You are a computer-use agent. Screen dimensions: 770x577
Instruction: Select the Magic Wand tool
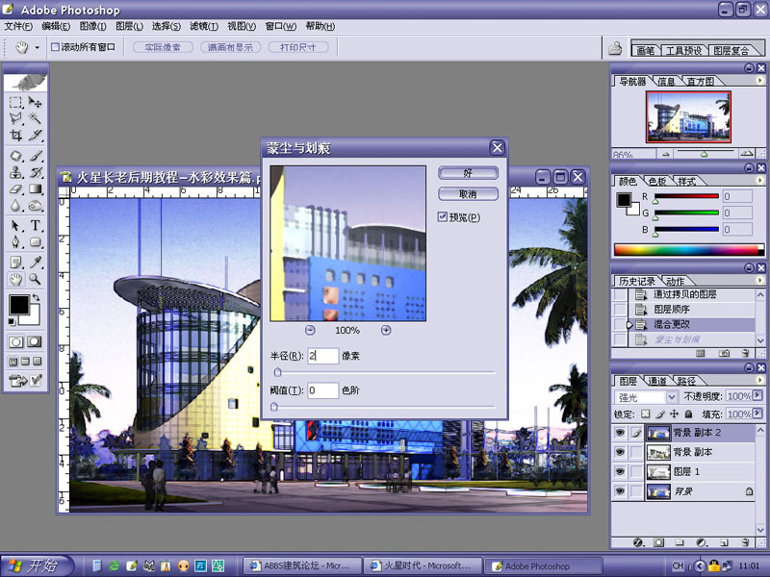pyautogui.click(x=35, y=118)
